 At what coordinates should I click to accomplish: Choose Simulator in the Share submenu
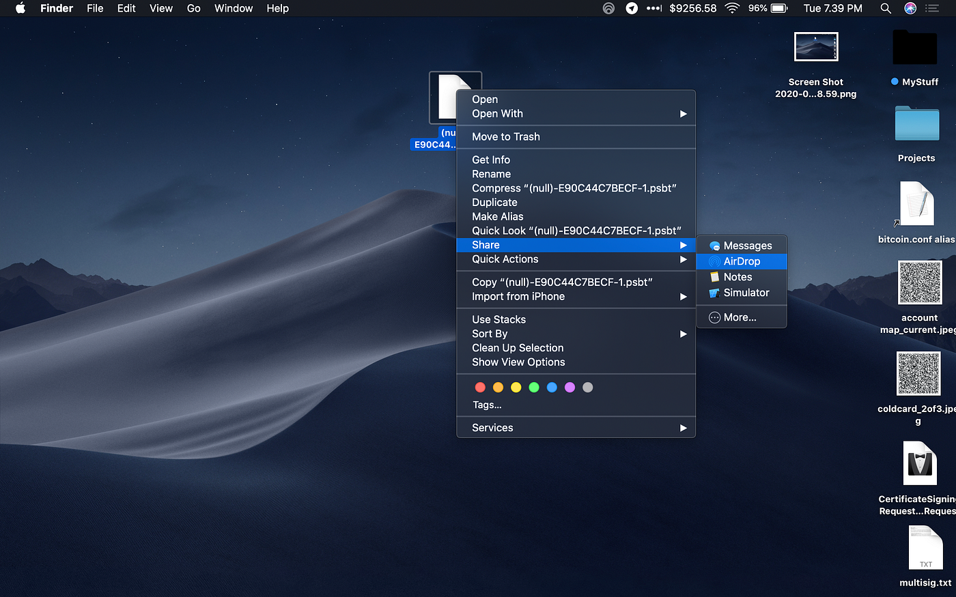pos(742,293)
